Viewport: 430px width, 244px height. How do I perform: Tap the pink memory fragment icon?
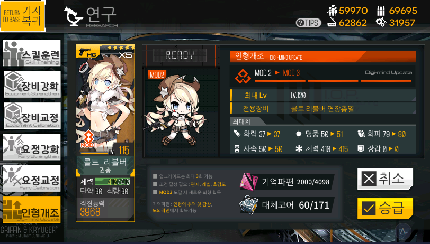click(x=248, y=181)
